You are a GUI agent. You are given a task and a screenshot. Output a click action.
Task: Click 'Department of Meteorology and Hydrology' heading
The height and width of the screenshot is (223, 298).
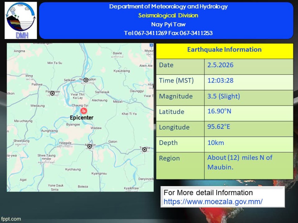pos(168,6)
